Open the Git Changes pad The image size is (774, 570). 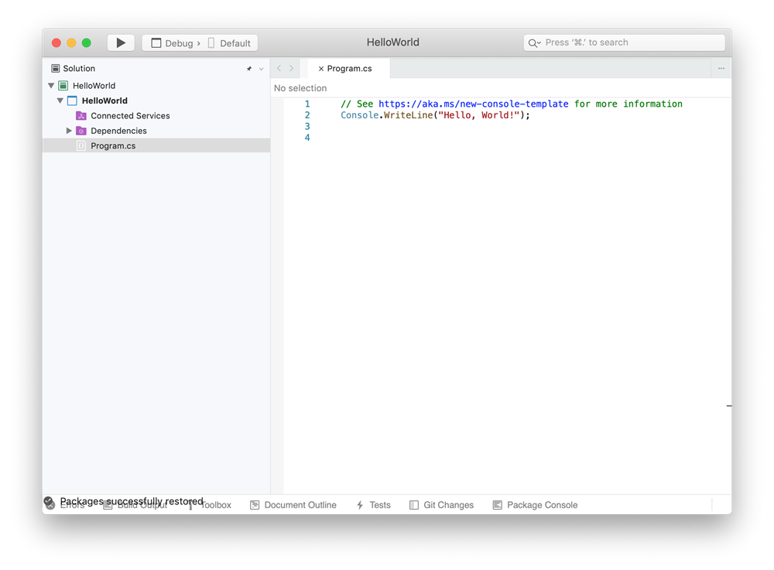pyautogui.click(x=441, y=504)
